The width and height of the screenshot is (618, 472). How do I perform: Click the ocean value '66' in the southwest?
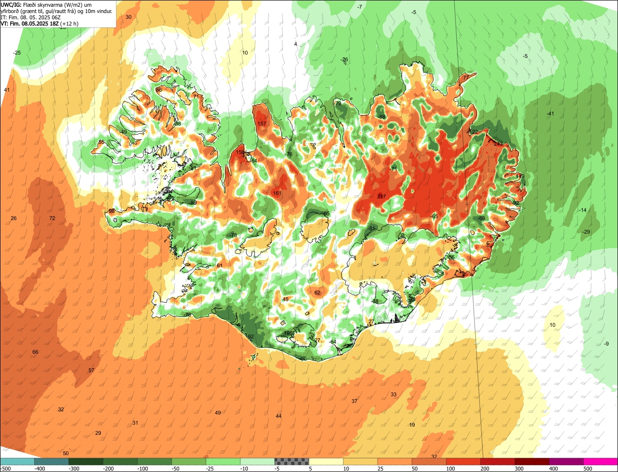(x=35, y=352)
